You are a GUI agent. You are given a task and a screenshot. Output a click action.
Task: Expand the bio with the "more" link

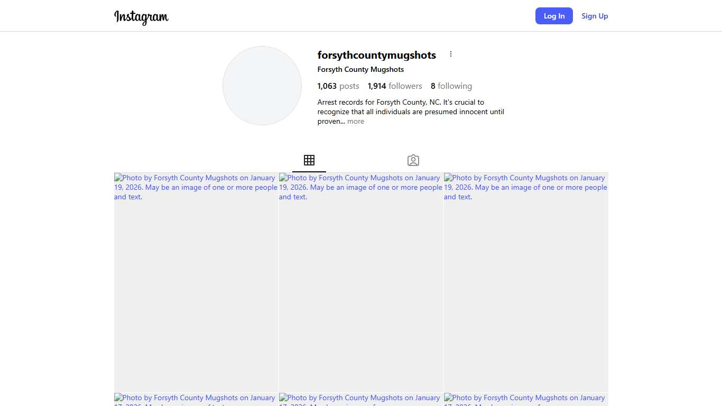[356, 122]
